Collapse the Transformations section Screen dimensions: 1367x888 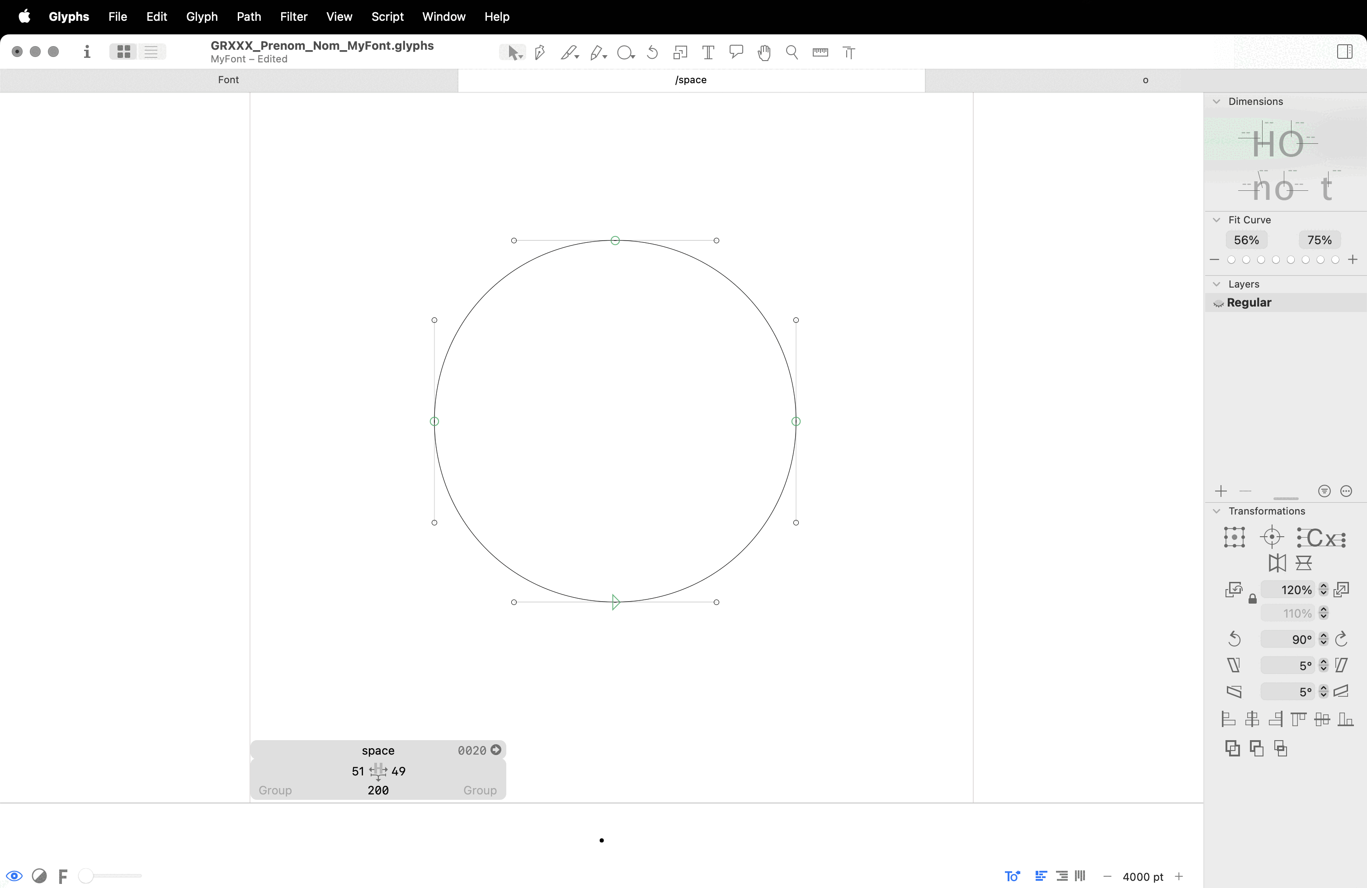click(x=1216, y=511)
